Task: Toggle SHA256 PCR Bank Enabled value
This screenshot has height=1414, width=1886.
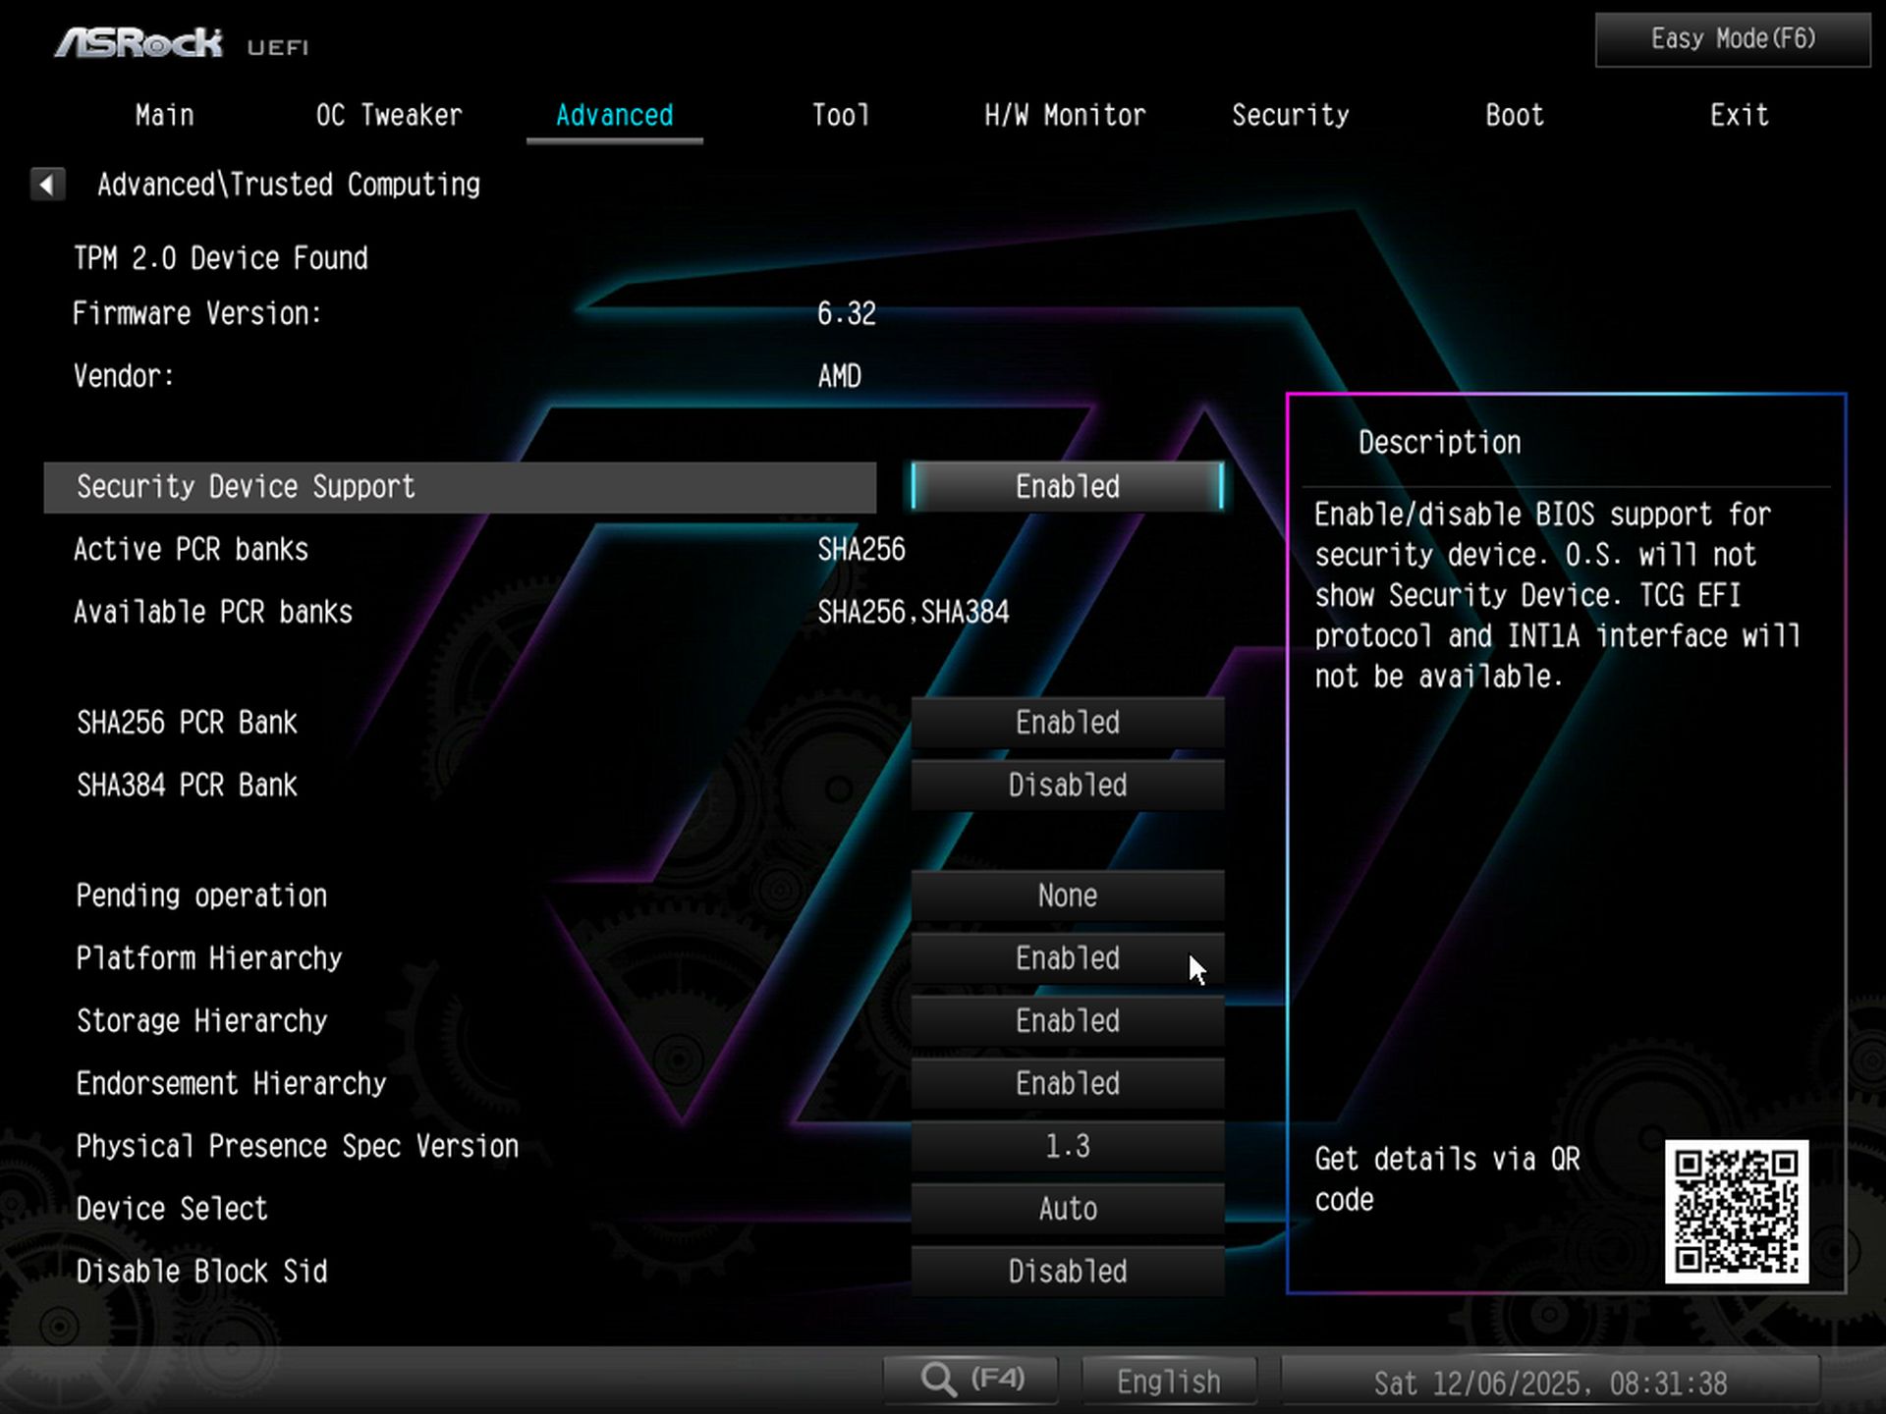Action: pos(1067,723)
